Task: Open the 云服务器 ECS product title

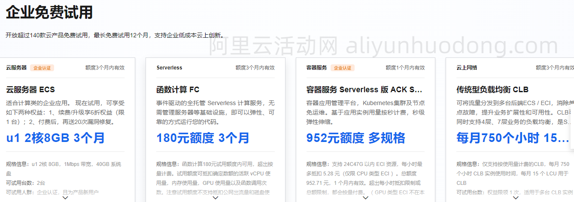Action: [x=30, y=90]
